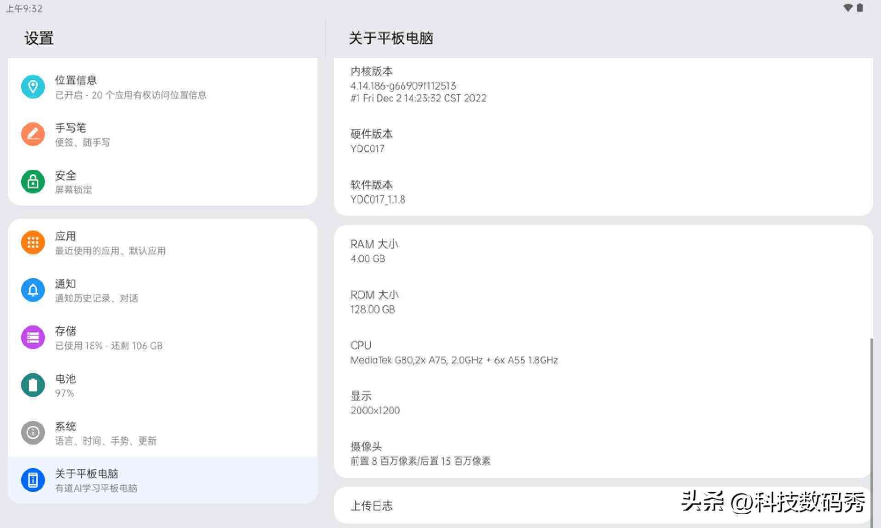This screenshot has height=528, width=881.
Task: Tap the orange apps grid icon
Action: (33, 242)
